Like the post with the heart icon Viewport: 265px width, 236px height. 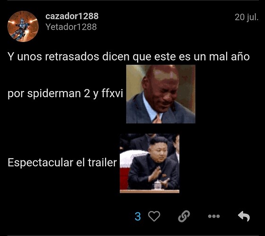pos(154,216)
